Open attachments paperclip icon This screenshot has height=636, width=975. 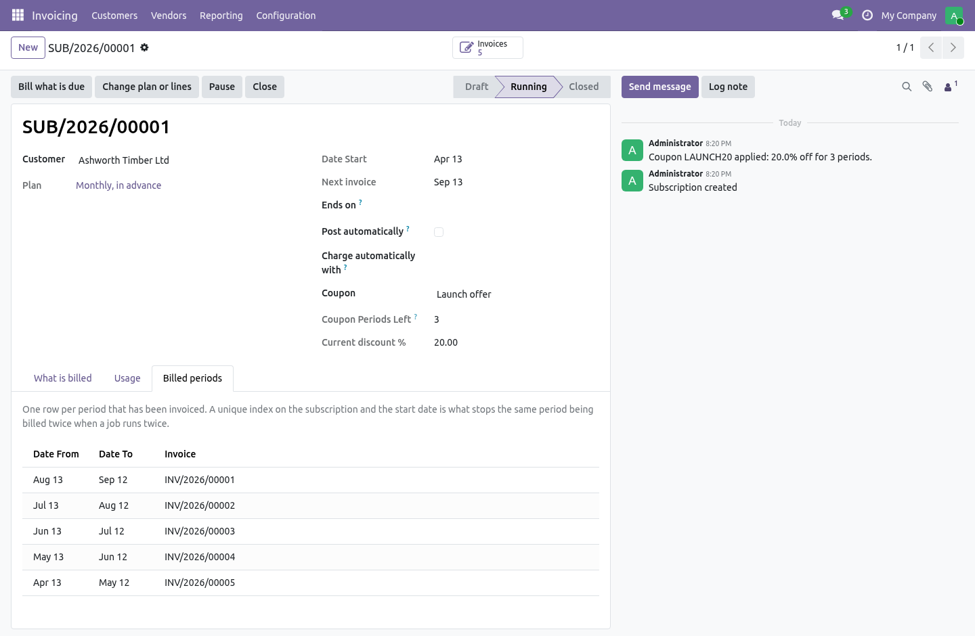tap(928, 87)
